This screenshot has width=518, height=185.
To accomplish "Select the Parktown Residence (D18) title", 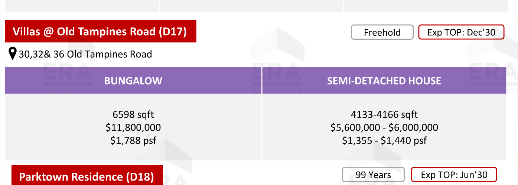I will pyautogui.click(x=87, y=177).
